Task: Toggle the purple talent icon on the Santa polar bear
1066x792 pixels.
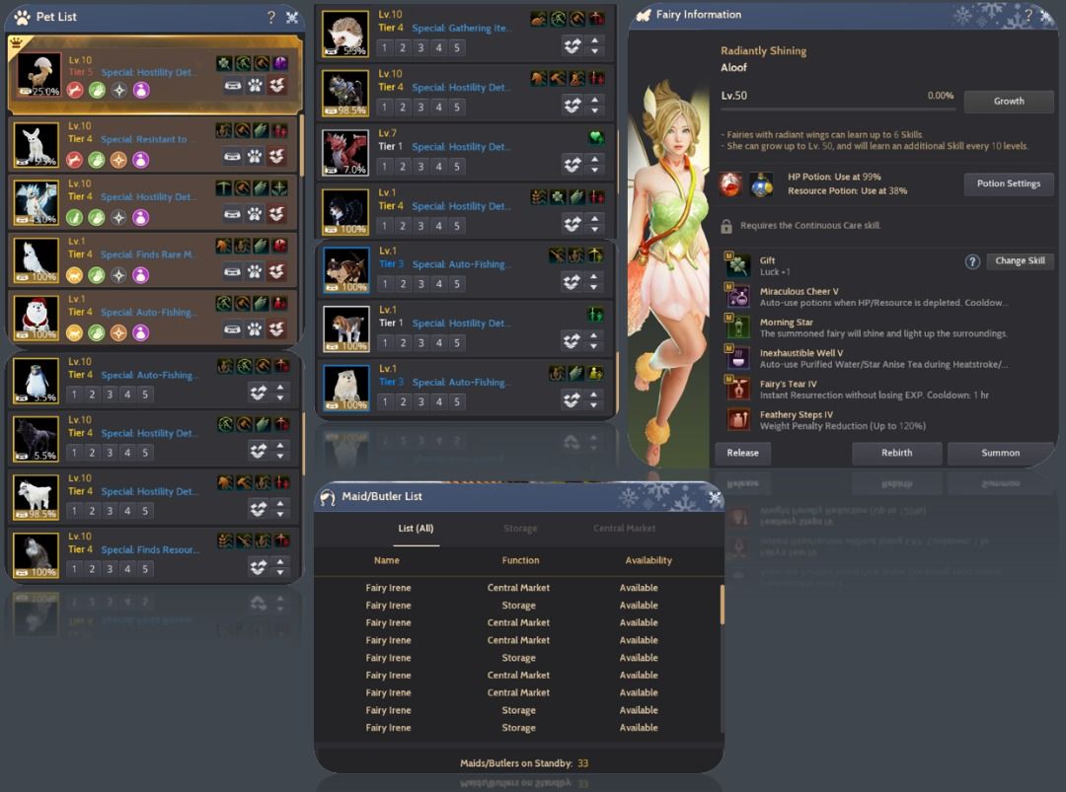Action: pos(141,332)
